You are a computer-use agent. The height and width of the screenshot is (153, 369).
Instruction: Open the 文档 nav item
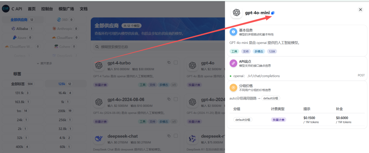click(x=84, y=9)
